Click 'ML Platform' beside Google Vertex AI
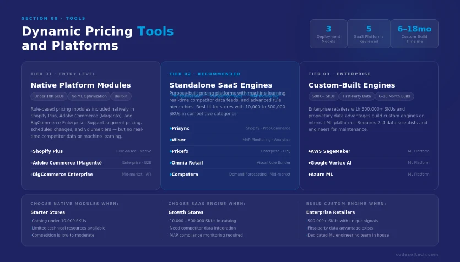 coord(419,163)
